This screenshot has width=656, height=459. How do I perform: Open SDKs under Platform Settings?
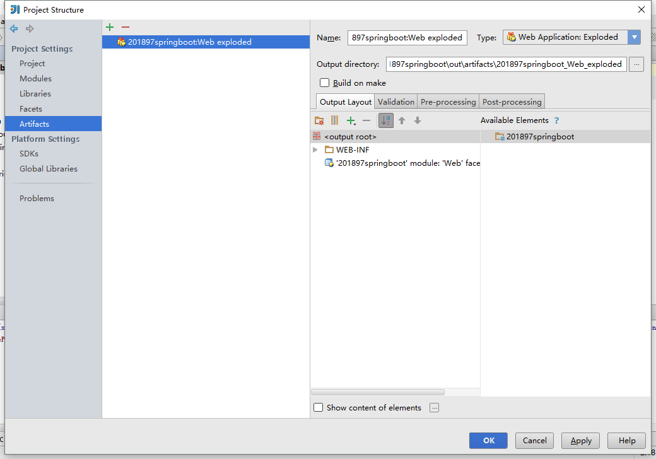[x=29, y=153]
